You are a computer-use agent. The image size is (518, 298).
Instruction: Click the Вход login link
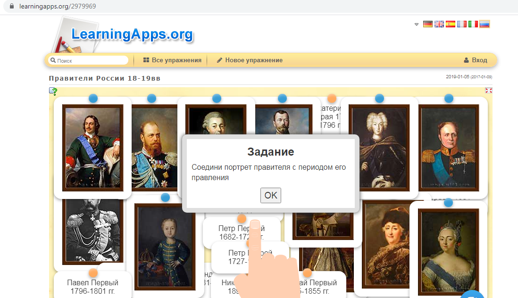[x=476, y=60]
